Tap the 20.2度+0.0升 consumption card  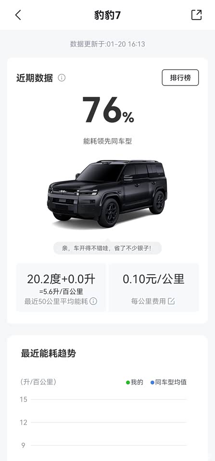point(61,287)
